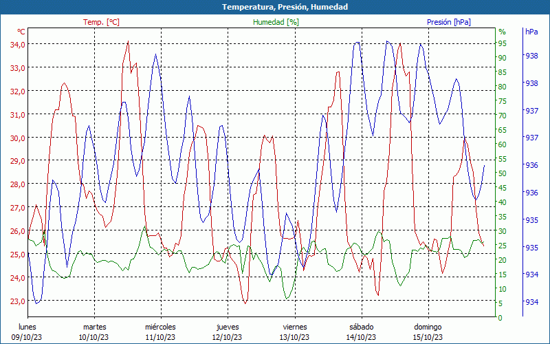550x344 pixels.
Task: Click the green "50" humidity axis value
Action: click(503, 173)
